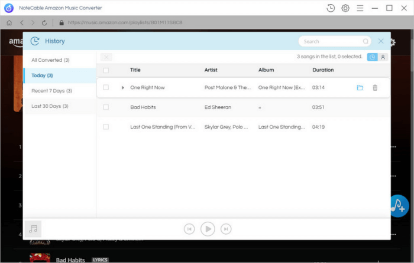414x263 pixels.
Task: Click the 03:51 duration cell
Action: (x=318, y=107)
